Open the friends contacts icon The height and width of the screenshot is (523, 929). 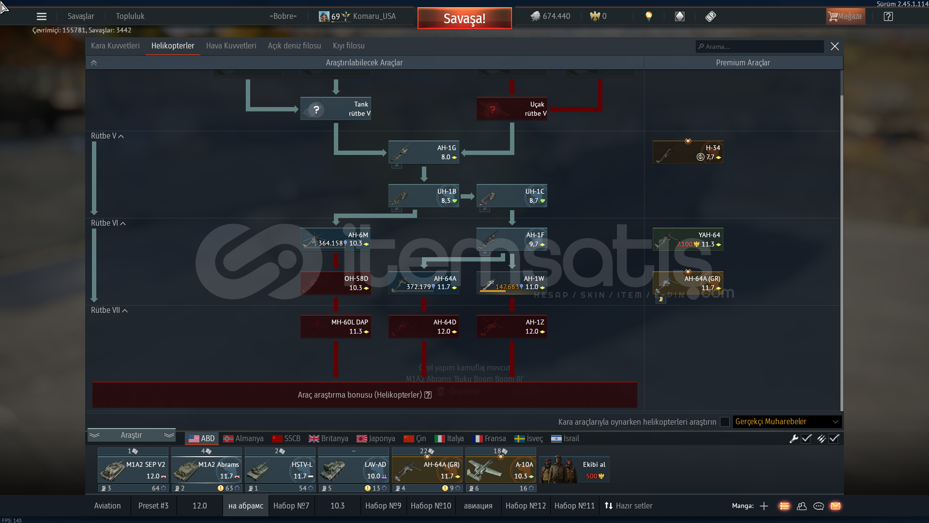point(802,506)
